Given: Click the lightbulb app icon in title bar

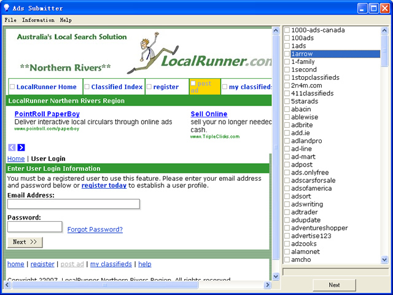Looking at the screenshot, I should click(6, 8).
